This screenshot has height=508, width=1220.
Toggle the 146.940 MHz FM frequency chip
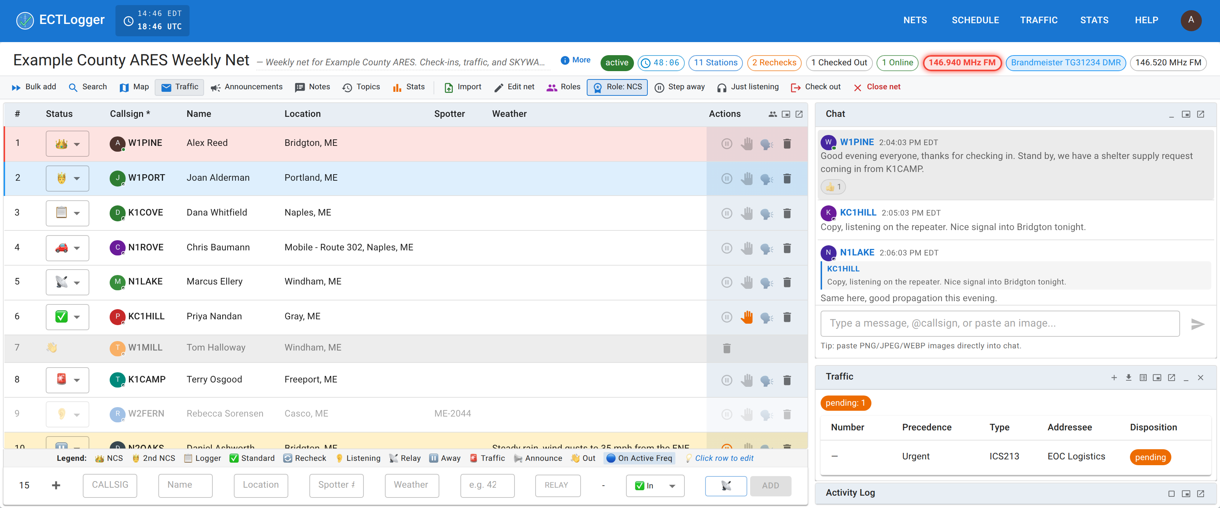(962, 62)
